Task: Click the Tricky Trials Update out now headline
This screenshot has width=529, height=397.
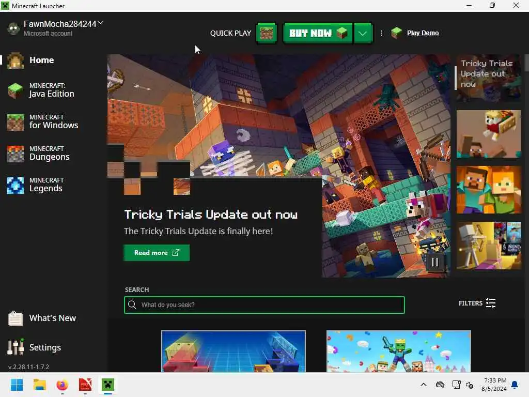Action: coord(211,215)
